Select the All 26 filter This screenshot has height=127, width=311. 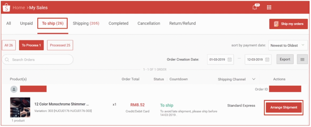point(9,45)
